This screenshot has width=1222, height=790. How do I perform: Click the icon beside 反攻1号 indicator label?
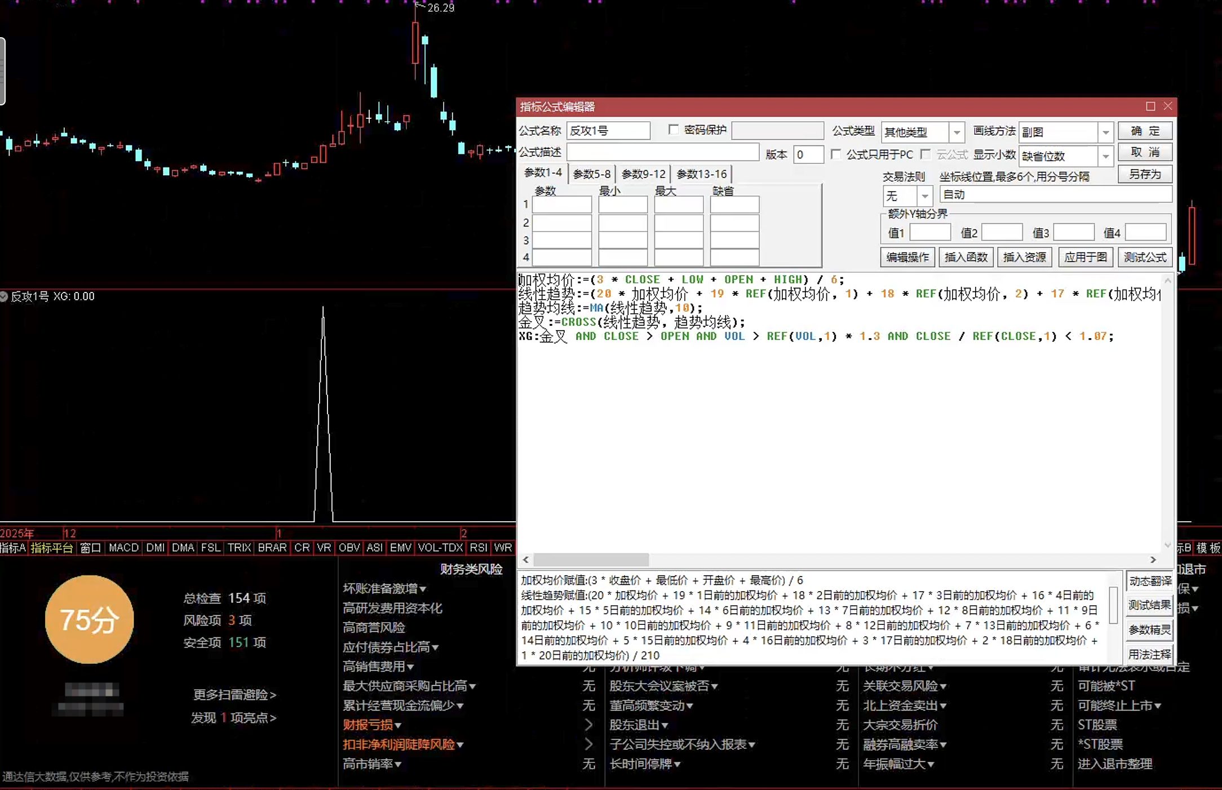4,296
